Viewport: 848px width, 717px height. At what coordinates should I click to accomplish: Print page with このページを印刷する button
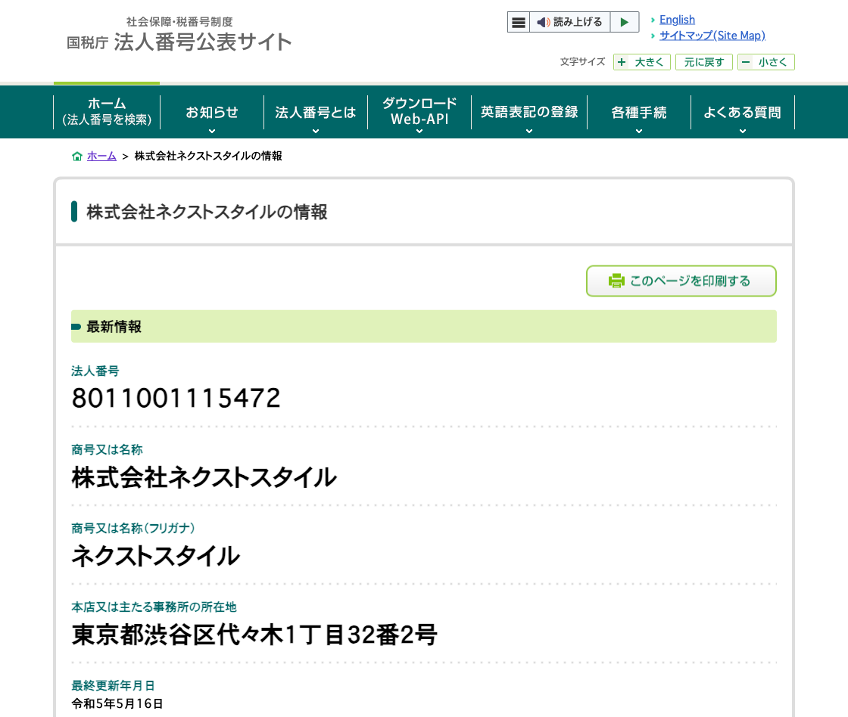tap(681, 281)
